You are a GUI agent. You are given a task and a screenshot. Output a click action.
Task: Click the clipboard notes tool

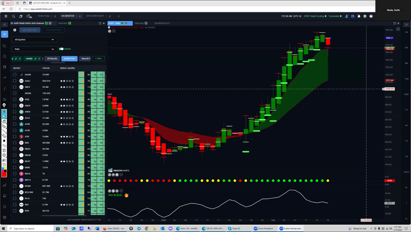tap(4, 165)
